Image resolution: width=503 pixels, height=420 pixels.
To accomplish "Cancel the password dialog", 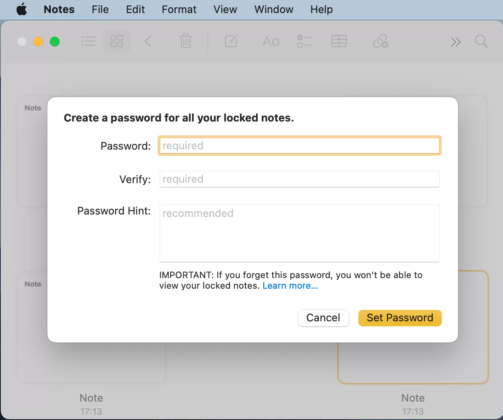I will pyautogui.click(x=323, y=318).
